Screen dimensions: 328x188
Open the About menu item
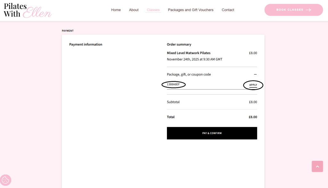(x=134, y=10)
